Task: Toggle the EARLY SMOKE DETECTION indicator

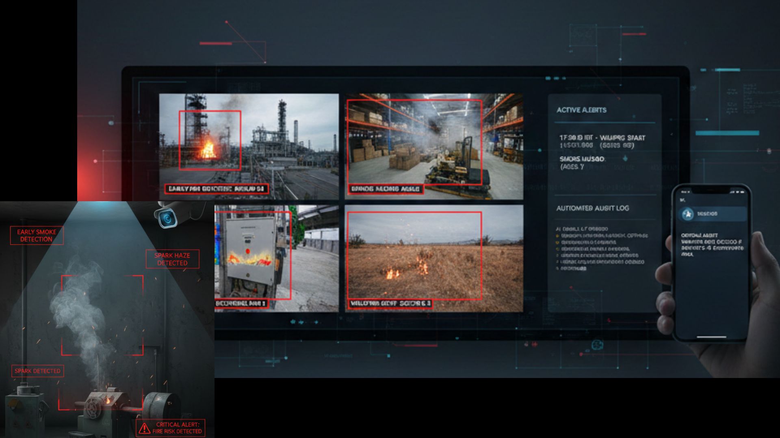Action: [x=36, y=235]
